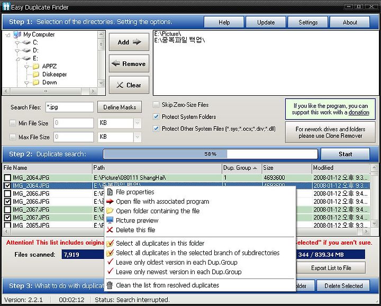Click the E: drive icon

[x=26, y=58]
